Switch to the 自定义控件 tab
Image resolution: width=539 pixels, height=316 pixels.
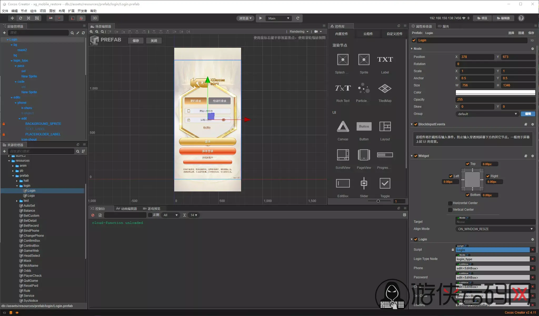[394, 34]
